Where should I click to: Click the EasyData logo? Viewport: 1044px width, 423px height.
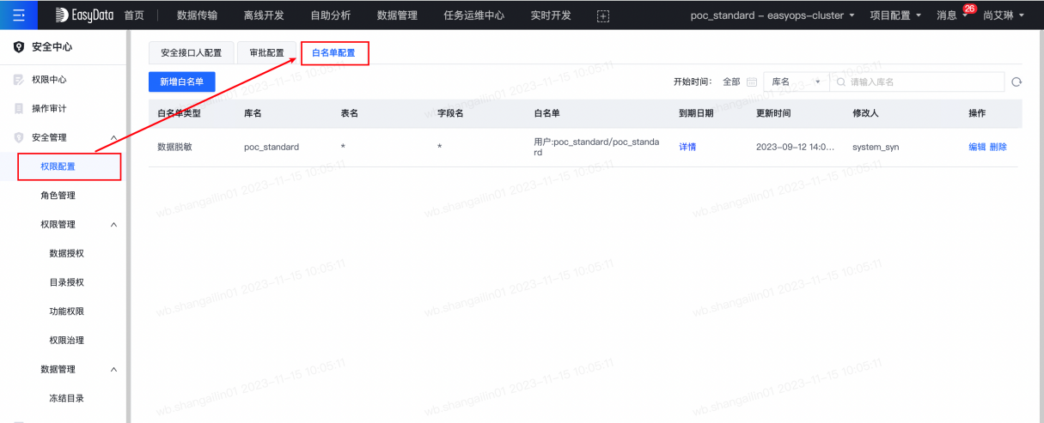(x=85, y=15)
